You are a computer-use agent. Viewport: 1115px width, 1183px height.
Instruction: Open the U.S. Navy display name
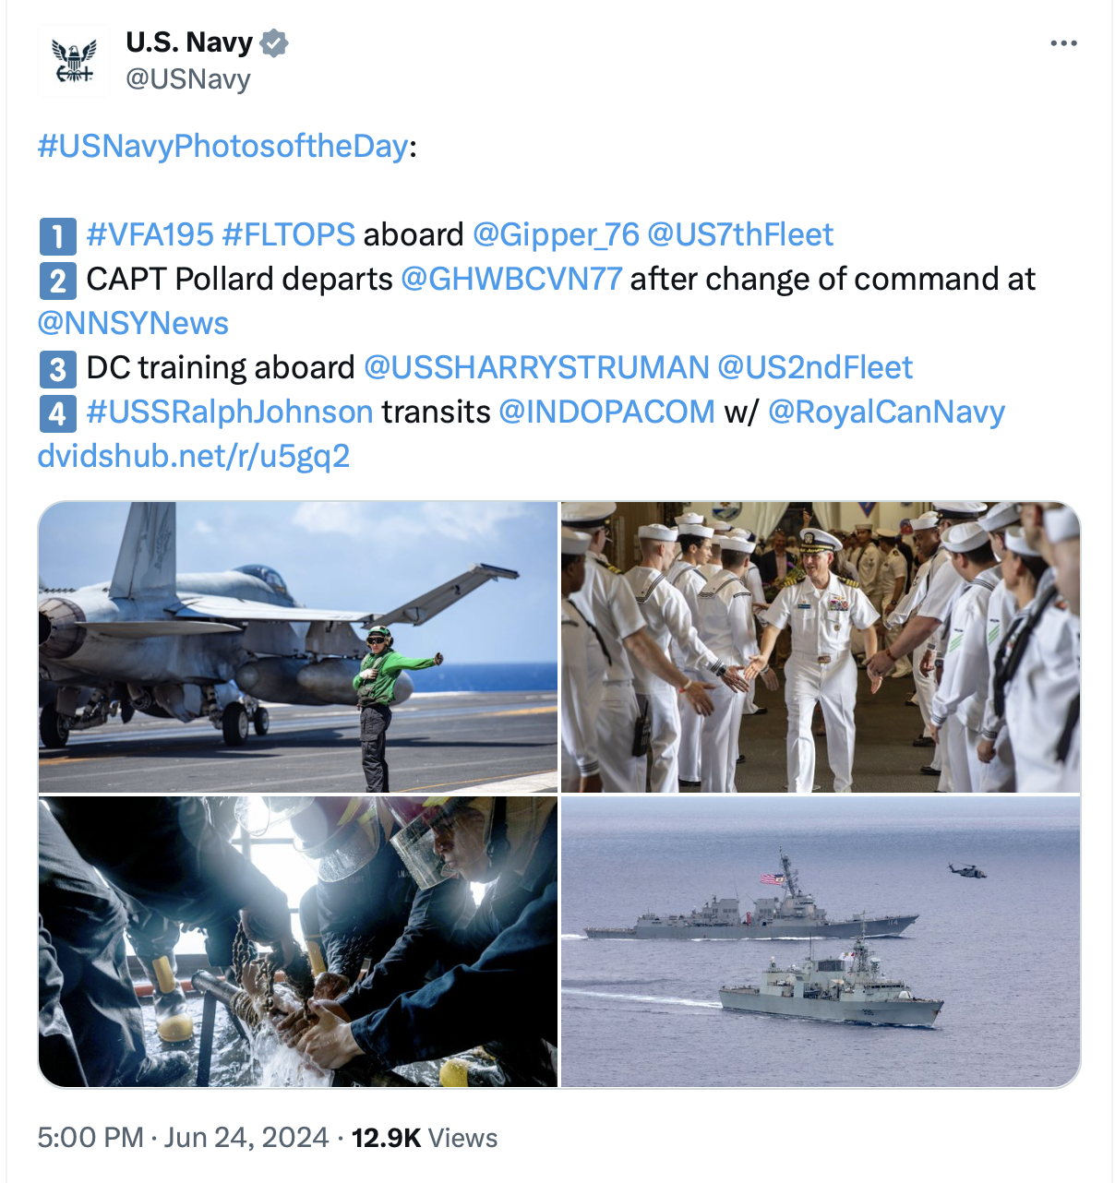click(189, 42)
